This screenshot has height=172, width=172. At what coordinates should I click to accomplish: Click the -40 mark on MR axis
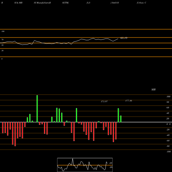(x=168, y=135)
